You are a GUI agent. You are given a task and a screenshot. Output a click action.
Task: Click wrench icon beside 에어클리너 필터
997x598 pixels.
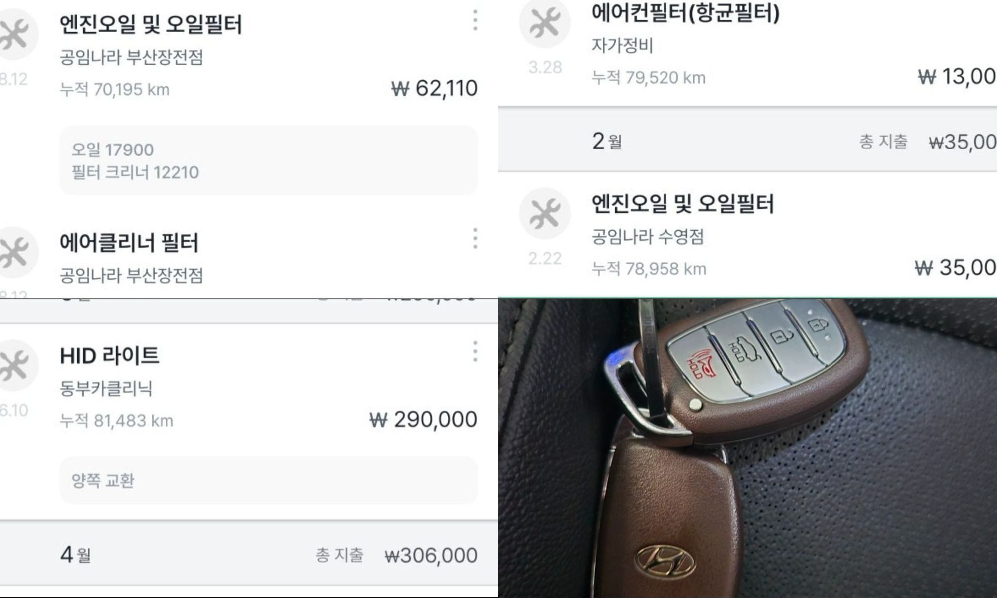[15, 252]
